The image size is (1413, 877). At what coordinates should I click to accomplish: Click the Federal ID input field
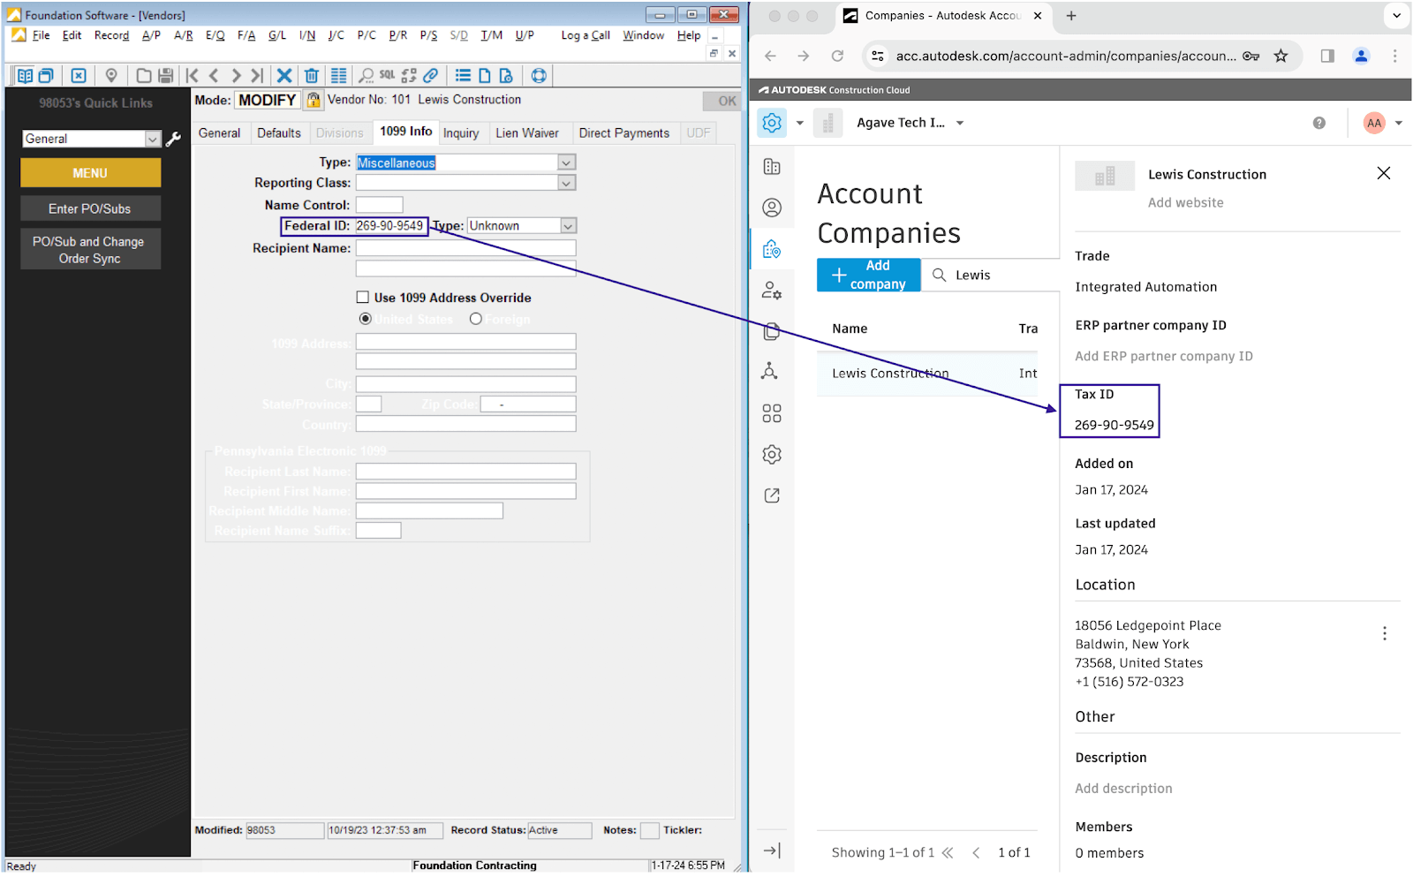[x=390, y=226]
